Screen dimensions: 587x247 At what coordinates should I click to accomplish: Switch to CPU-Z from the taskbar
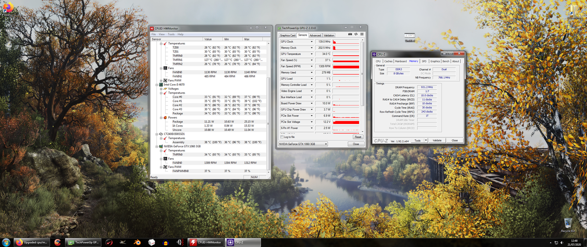point(243,242)
